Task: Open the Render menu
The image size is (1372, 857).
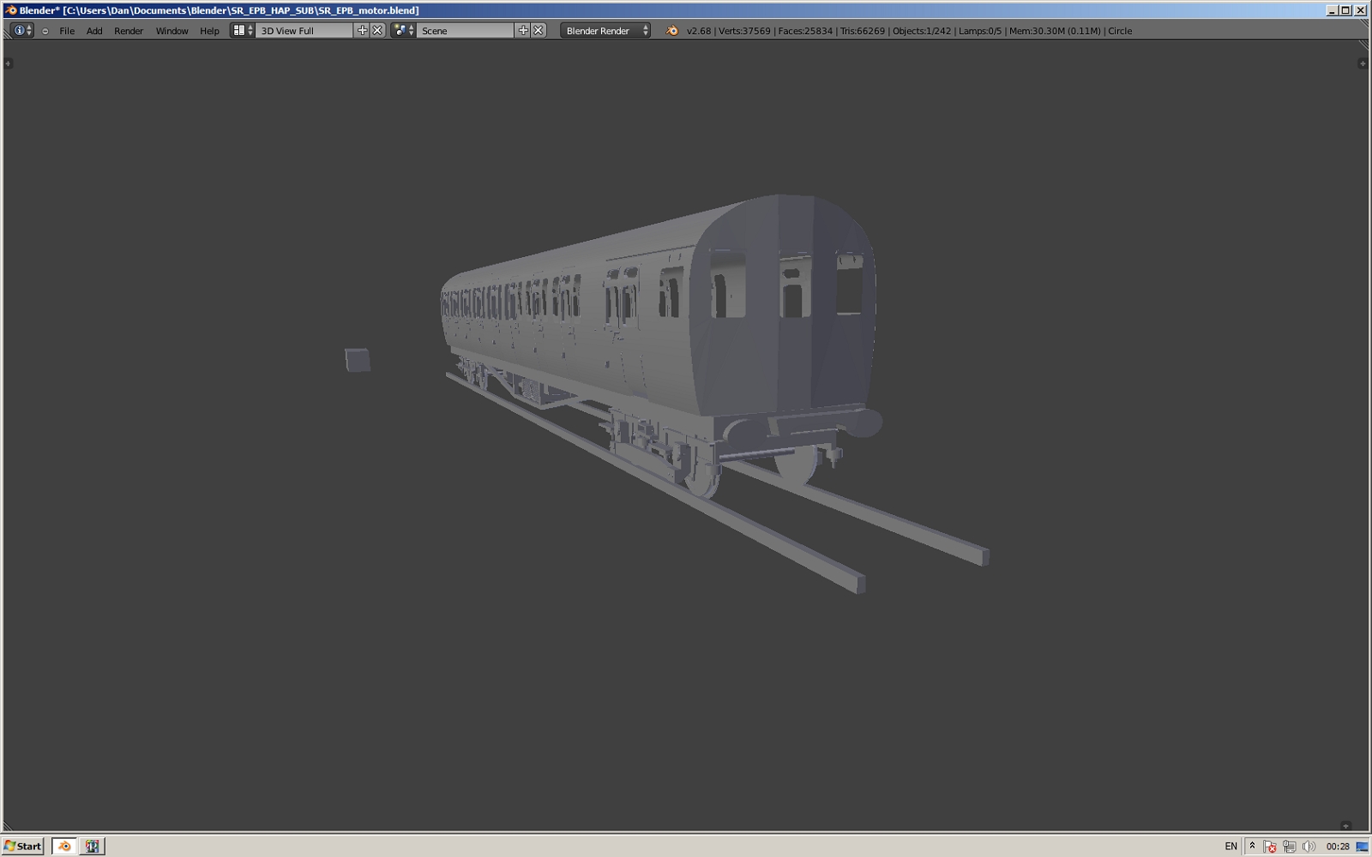Action: [x=129, y=31]
